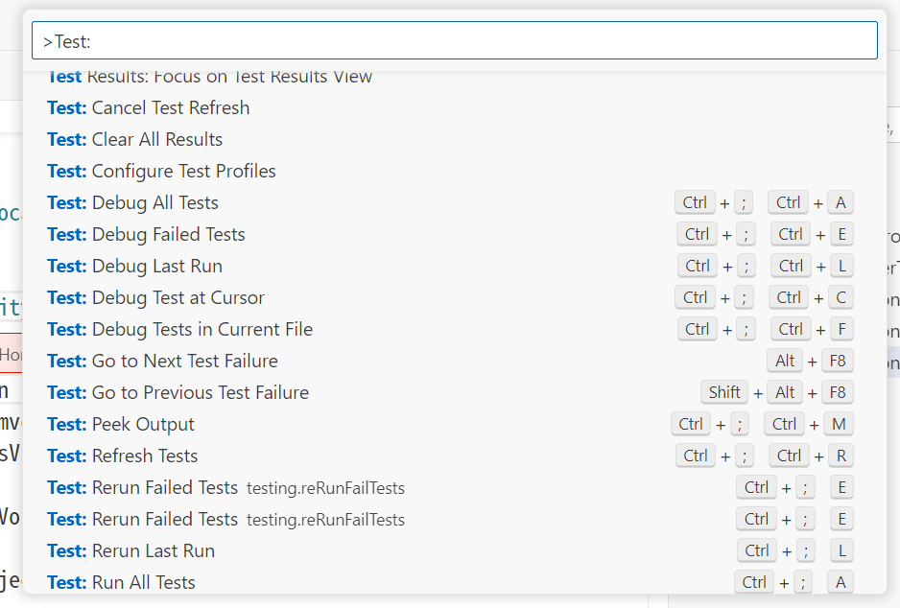Run Test: Refresh Tests command
900x608 pixels.
[454, 456]
